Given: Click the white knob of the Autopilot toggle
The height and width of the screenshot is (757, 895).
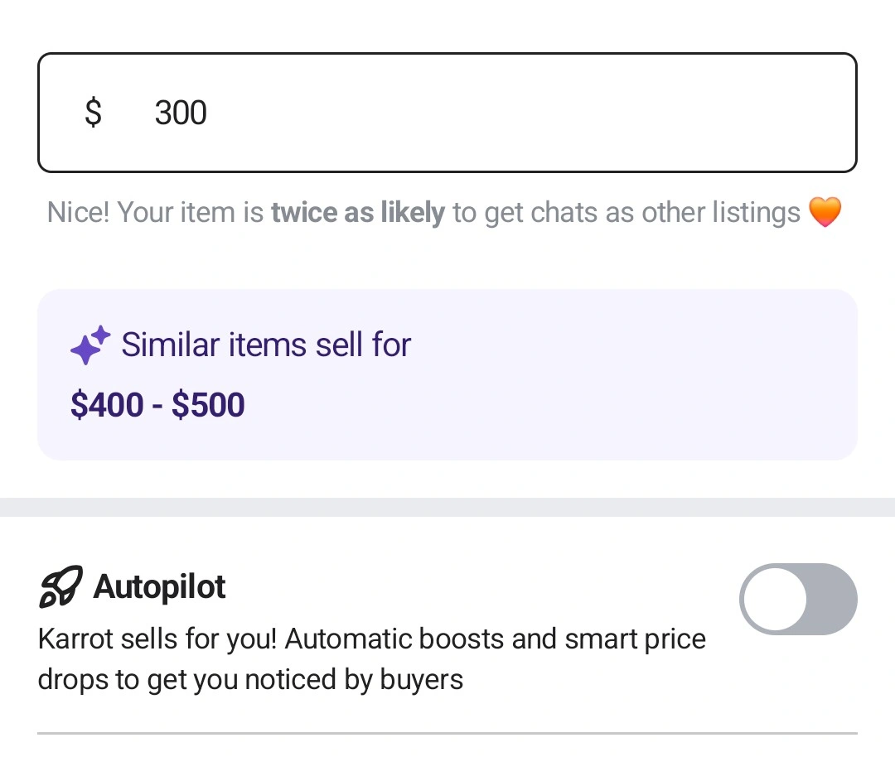Looking at the screenshot, I should (775, 599).
